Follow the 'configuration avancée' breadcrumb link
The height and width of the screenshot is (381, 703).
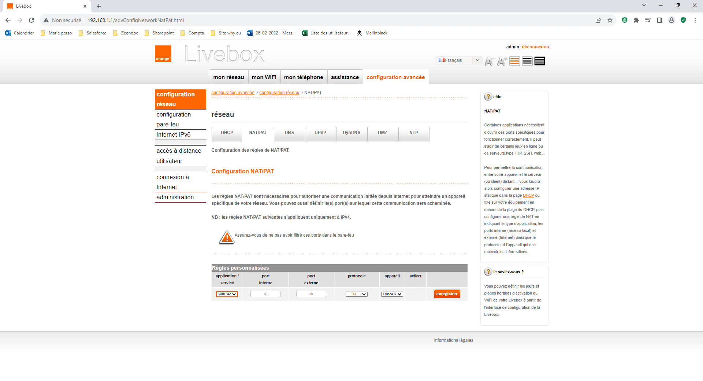[233, 93]
